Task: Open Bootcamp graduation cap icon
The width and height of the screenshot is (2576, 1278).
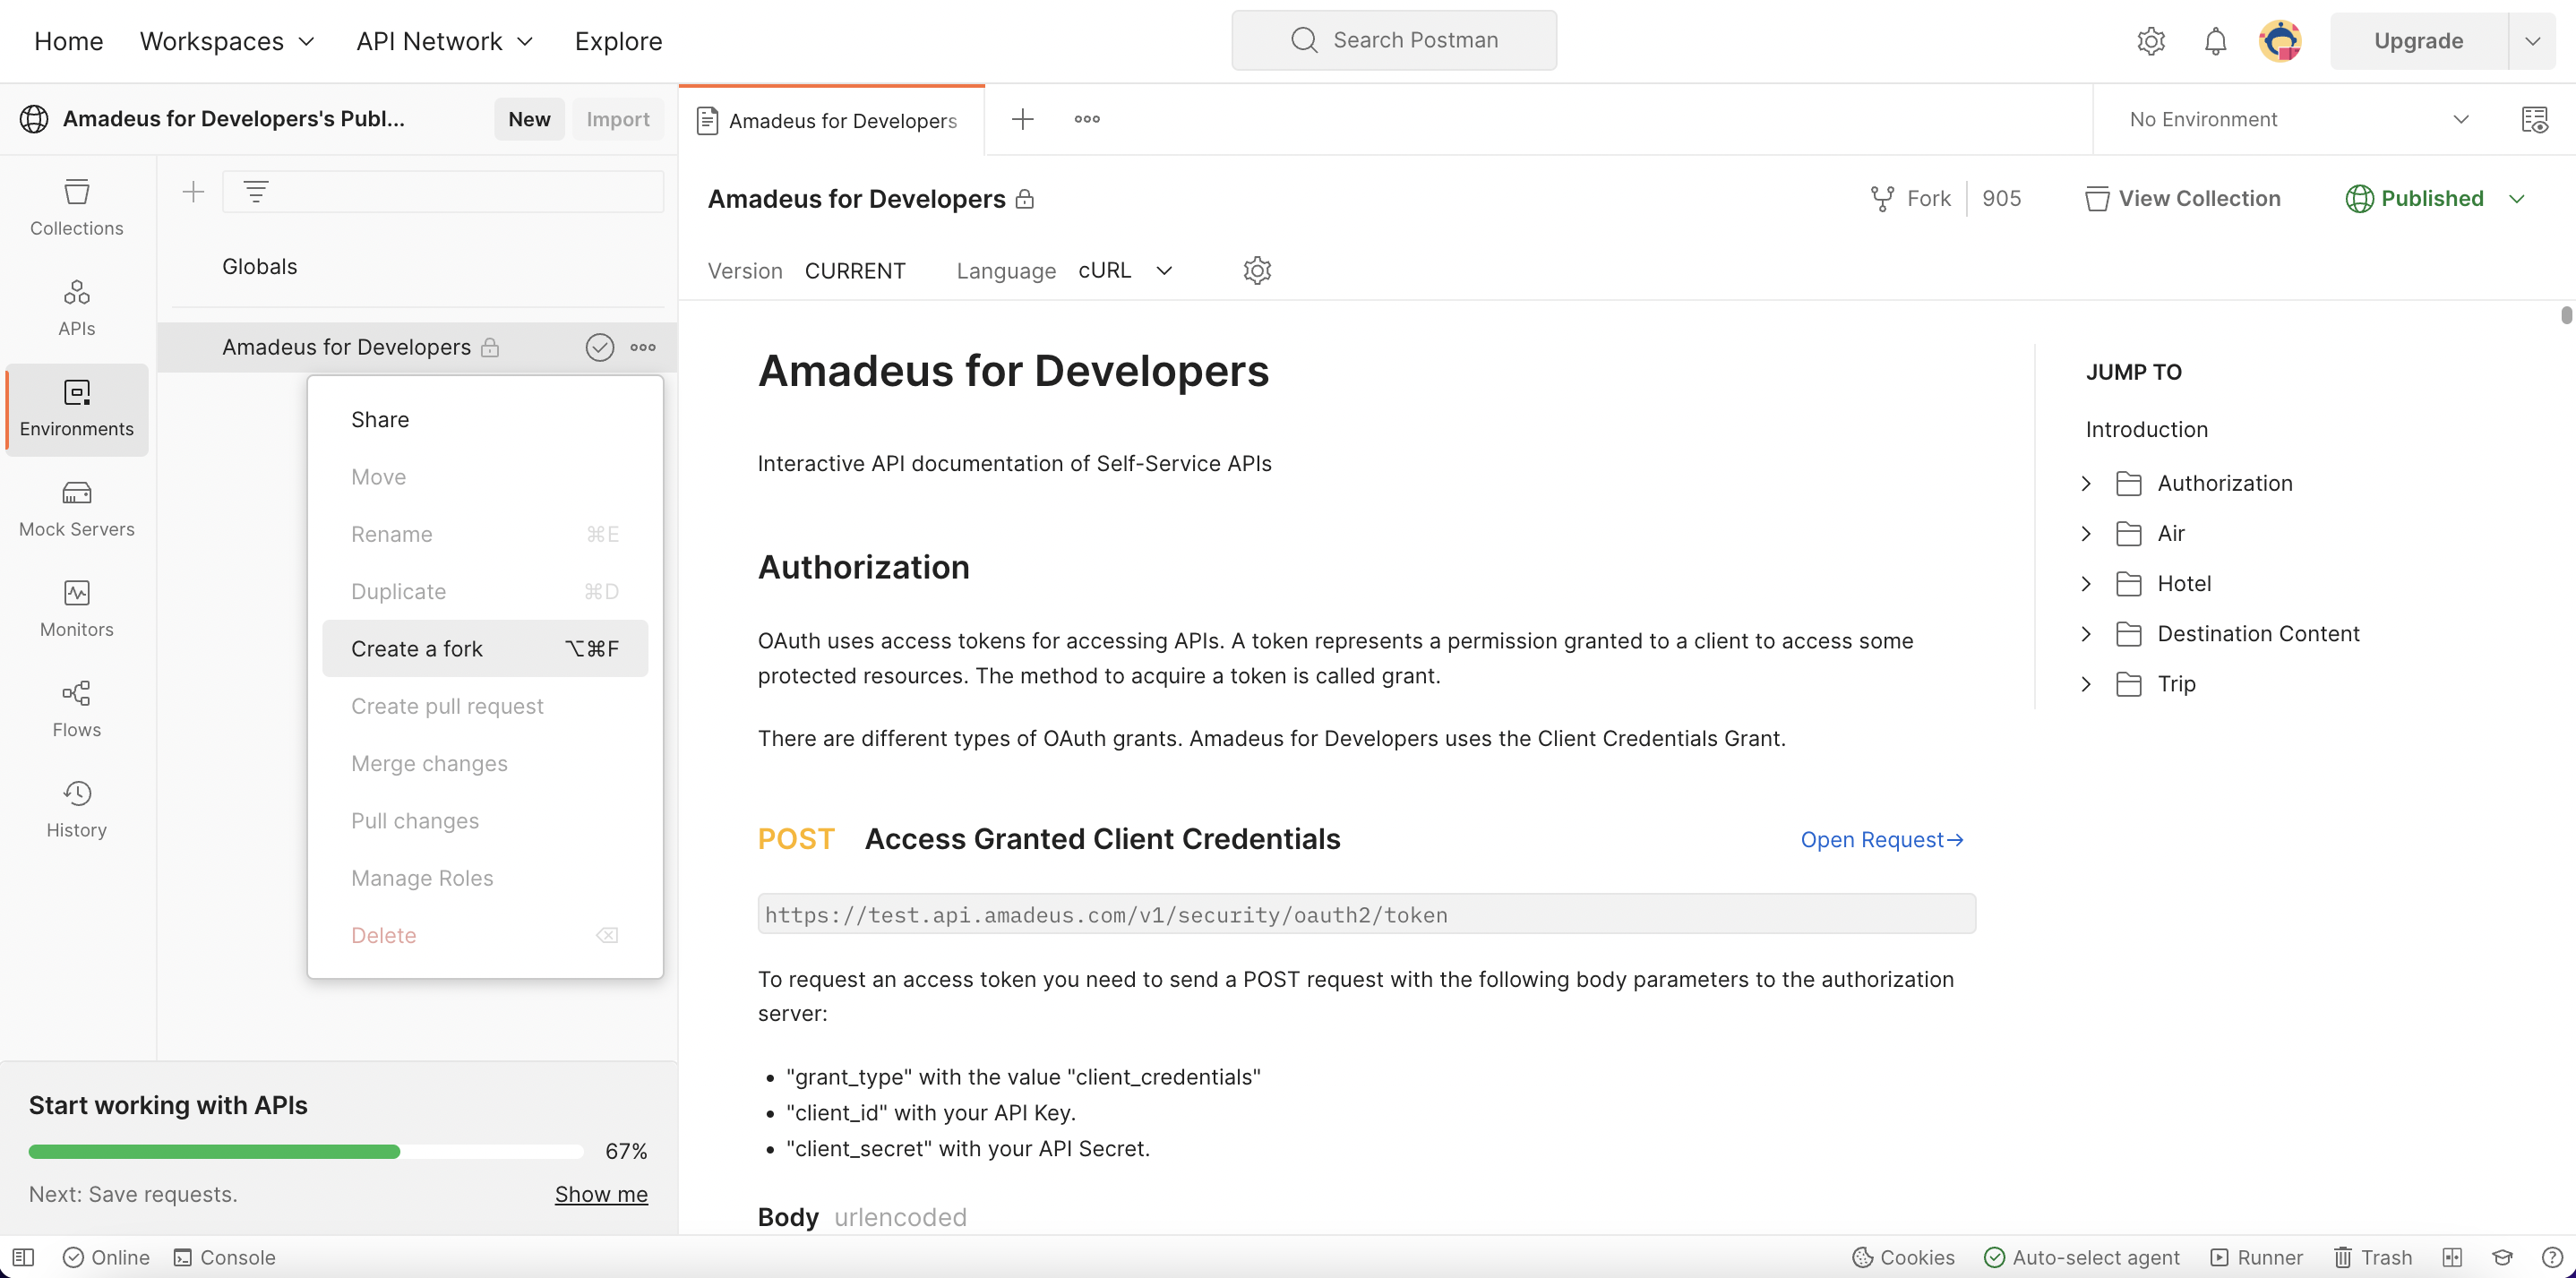Action: pyautogui.click(x=2502, y=1257)
